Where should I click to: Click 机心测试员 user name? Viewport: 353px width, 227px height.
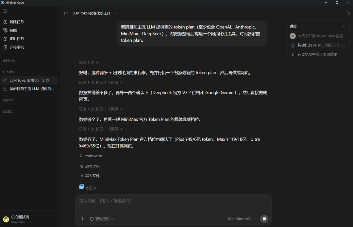(20, 217)
